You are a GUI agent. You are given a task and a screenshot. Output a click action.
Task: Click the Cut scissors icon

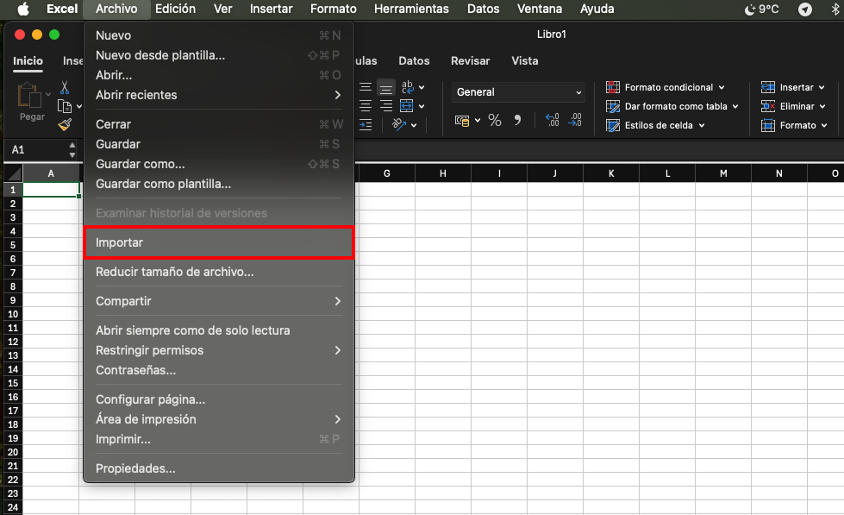64,87
